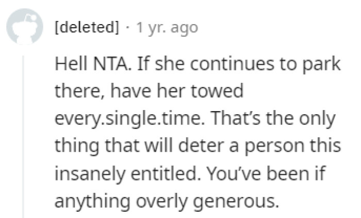Click the [deleted] username label
Screen dimensions: 361x218
(x=86, y=27)
